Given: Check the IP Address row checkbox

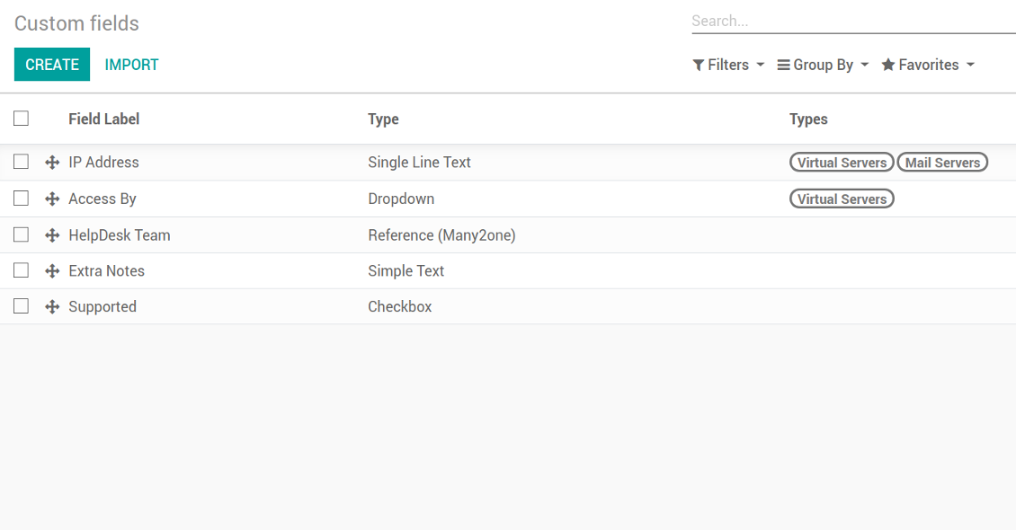Looking at the screenshot, I should coord(22,161).
